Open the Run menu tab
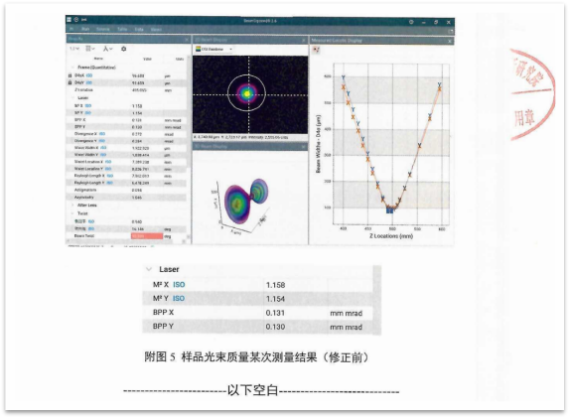 pyautogui.click(x=85, y=29)
